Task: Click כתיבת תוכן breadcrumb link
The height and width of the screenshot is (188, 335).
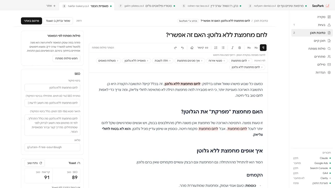Action: click(261, 21)
